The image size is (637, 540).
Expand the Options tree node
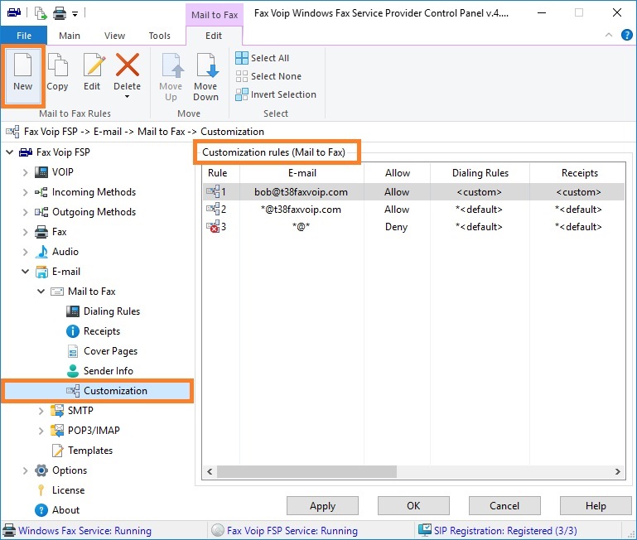coord(25,470)
